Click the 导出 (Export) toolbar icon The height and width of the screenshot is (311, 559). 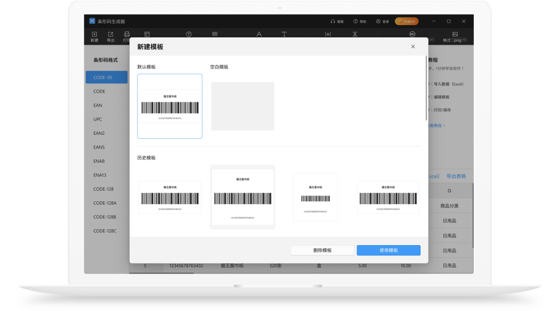click(110, 34)
